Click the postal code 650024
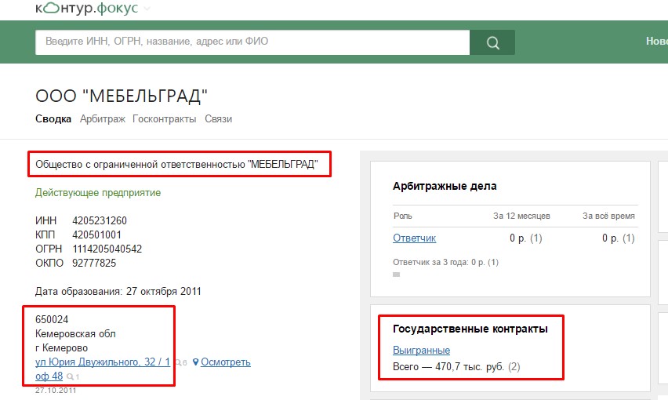The image size is (668, 400). [52, 319]
